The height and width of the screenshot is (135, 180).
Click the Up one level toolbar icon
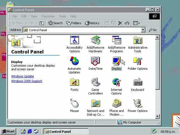pos(42,23)
